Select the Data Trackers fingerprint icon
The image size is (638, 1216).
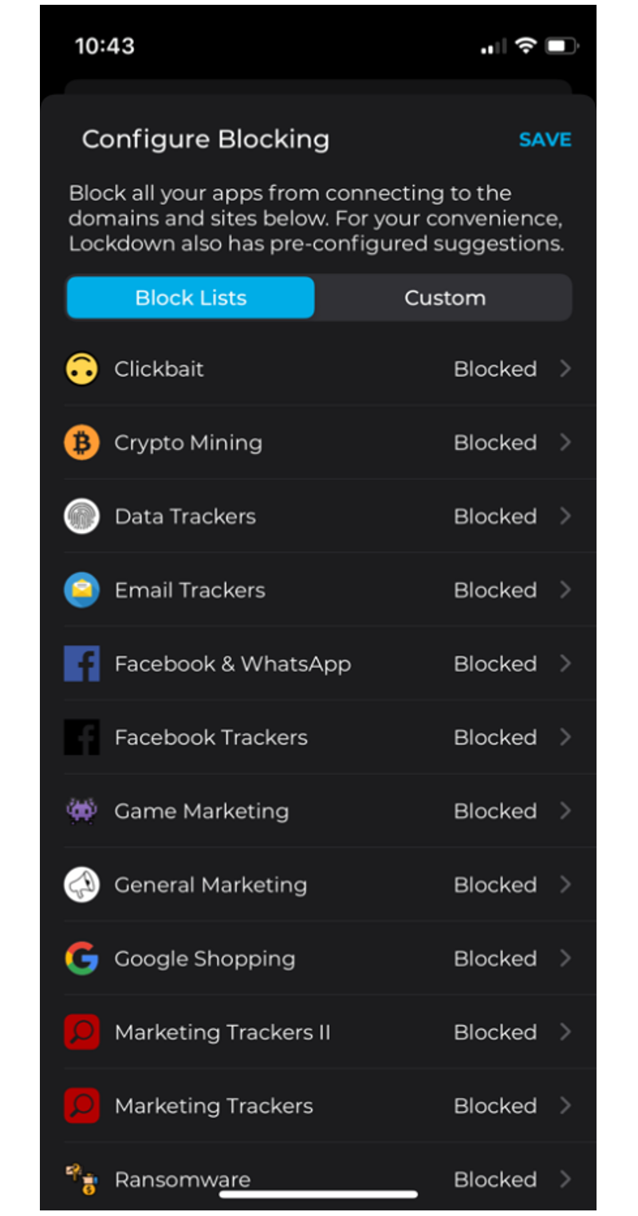81,516
